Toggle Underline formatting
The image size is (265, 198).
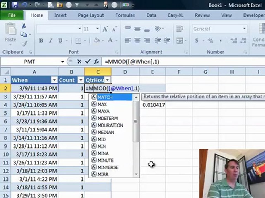point(60,41)
